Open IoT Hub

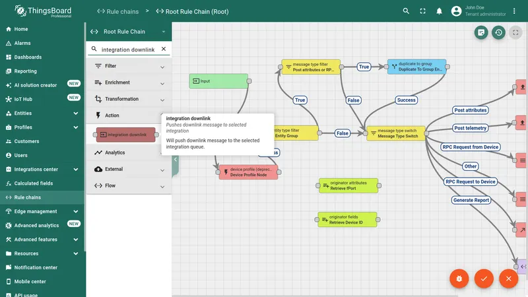[42, 99]
